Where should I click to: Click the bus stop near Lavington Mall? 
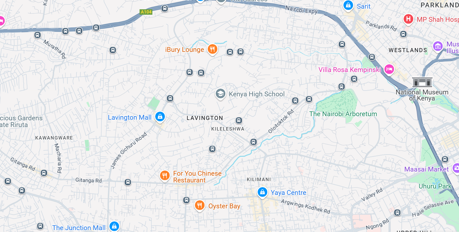(x=170, y=98)
